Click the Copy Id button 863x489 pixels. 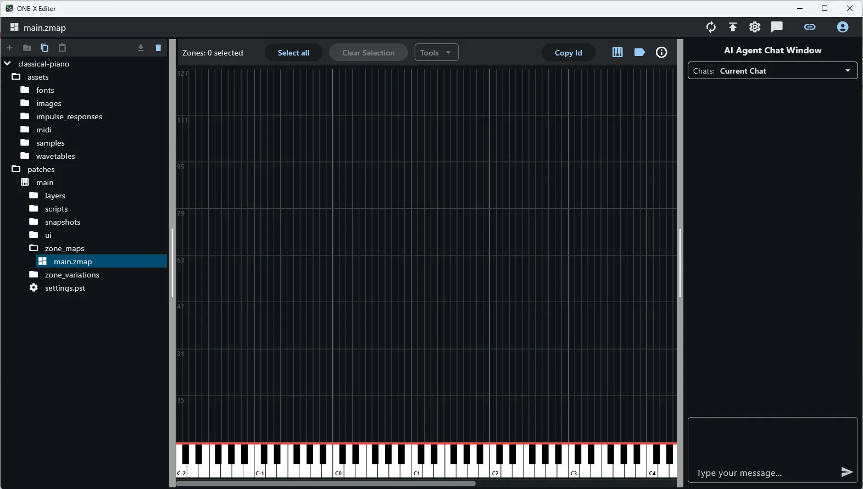click(x=568, y=53)
